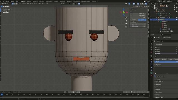Open the Edit Mode dropdown
178x100 pixels.
coord(6,4)
